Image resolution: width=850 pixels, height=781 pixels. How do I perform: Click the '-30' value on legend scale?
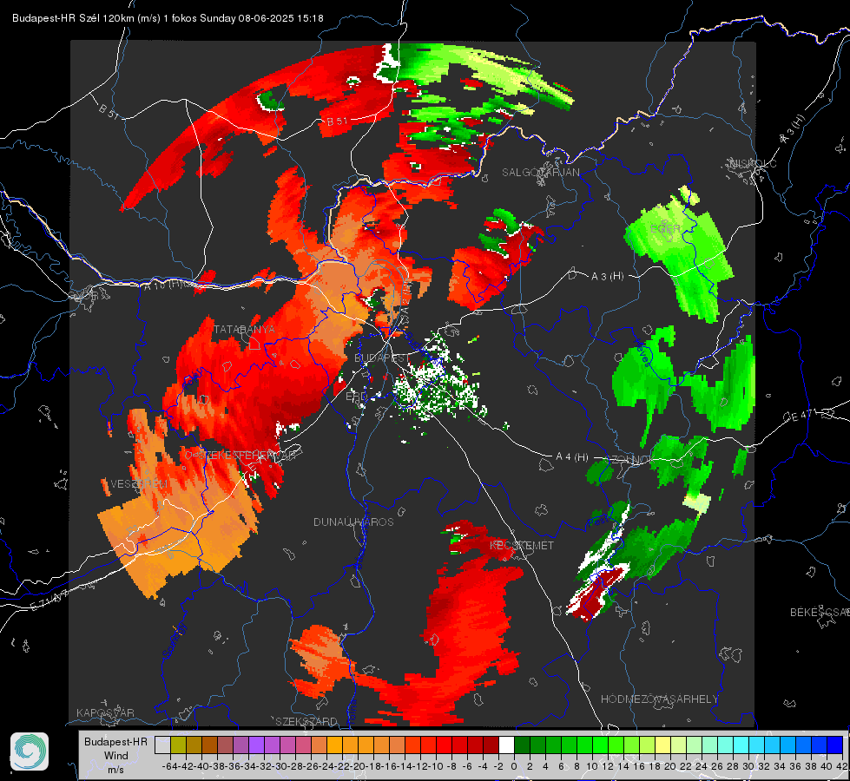tap(280, 766)
